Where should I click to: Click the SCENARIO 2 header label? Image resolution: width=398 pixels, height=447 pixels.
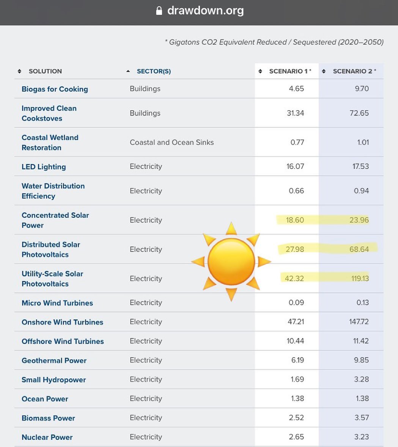352,71
